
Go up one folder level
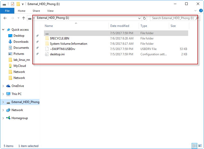24,18
